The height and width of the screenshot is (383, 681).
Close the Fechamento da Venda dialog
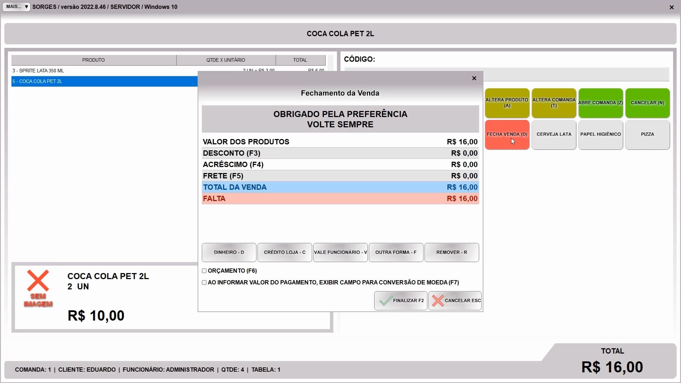click(x=474, y=78)
